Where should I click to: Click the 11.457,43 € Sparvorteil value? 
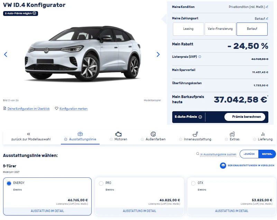(x=260, y=72)
